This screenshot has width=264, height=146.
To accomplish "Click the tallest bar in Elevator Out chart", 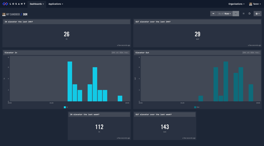I will tap(226, 81).
